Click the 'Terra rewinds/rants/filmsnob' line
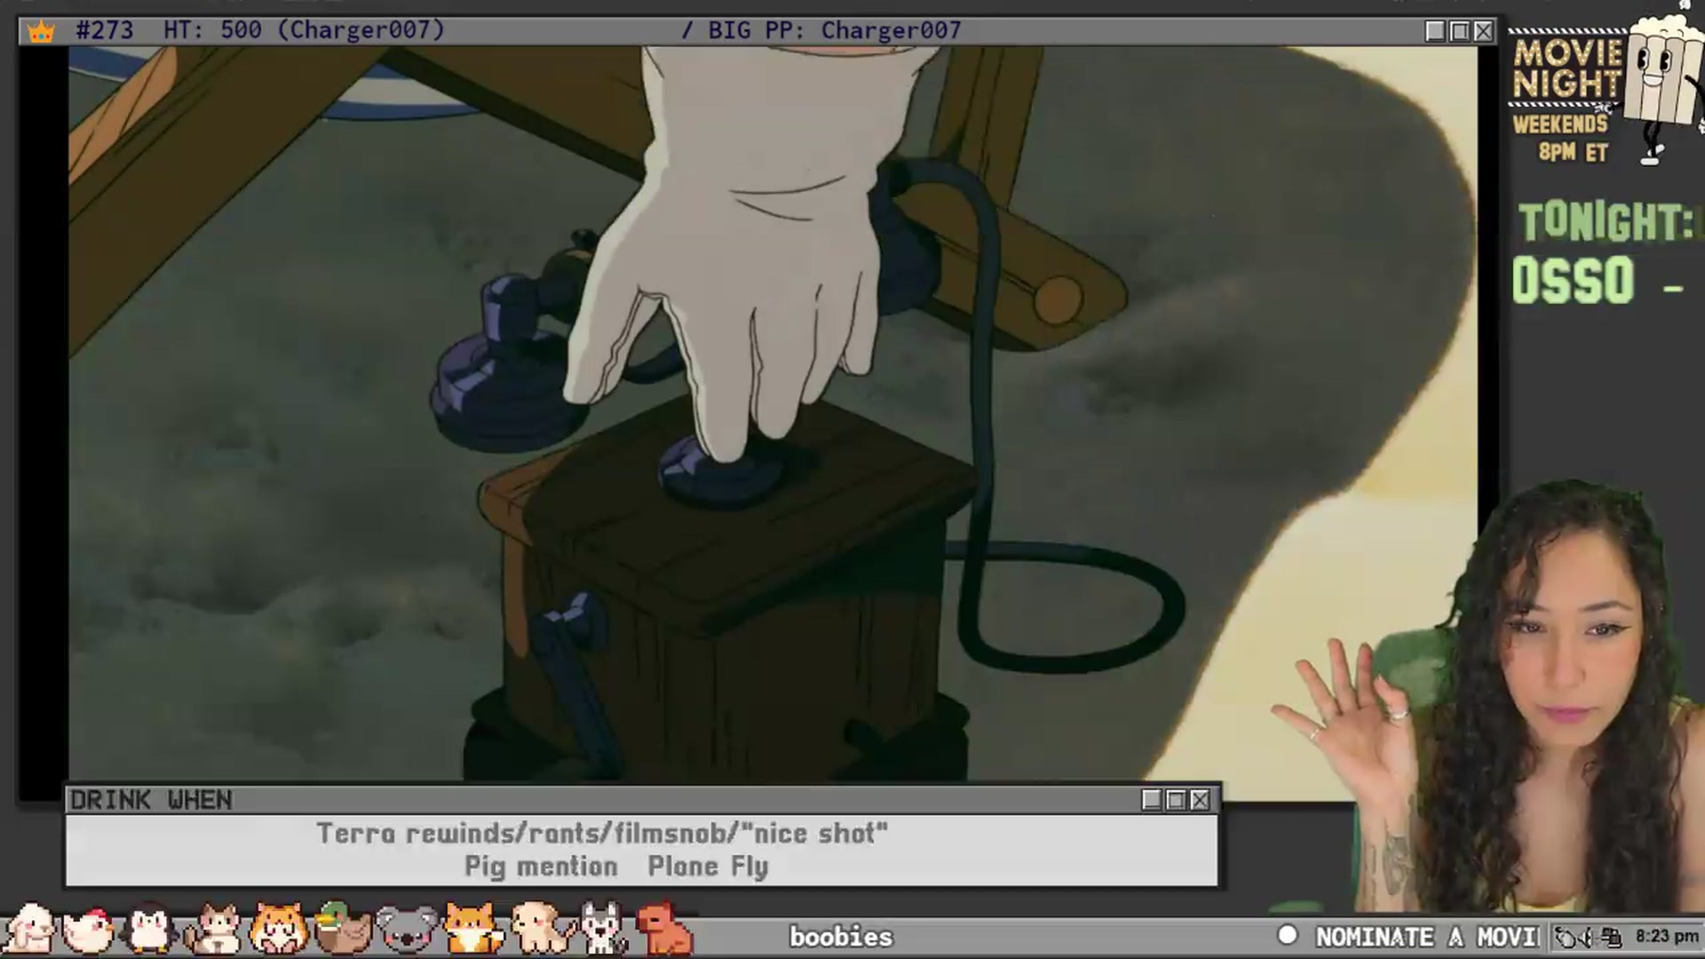 coord(602,834)
